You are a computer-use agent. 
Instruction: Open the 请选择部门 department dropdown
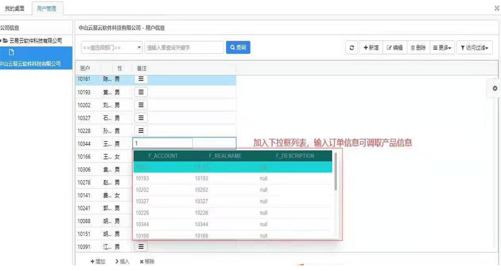111,48
